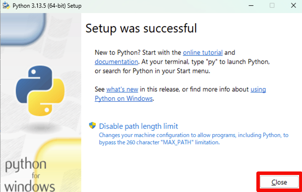The image size is (302, 192).
Task: Click the greyed-out maximize button
Action: (x=272, y=6)
